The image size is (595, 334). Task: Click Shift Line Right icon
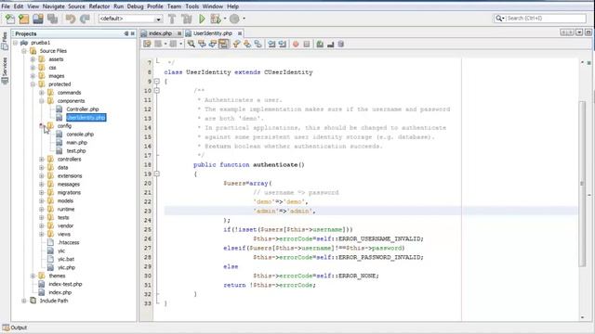pyautogui.click(x=283, y=44)
